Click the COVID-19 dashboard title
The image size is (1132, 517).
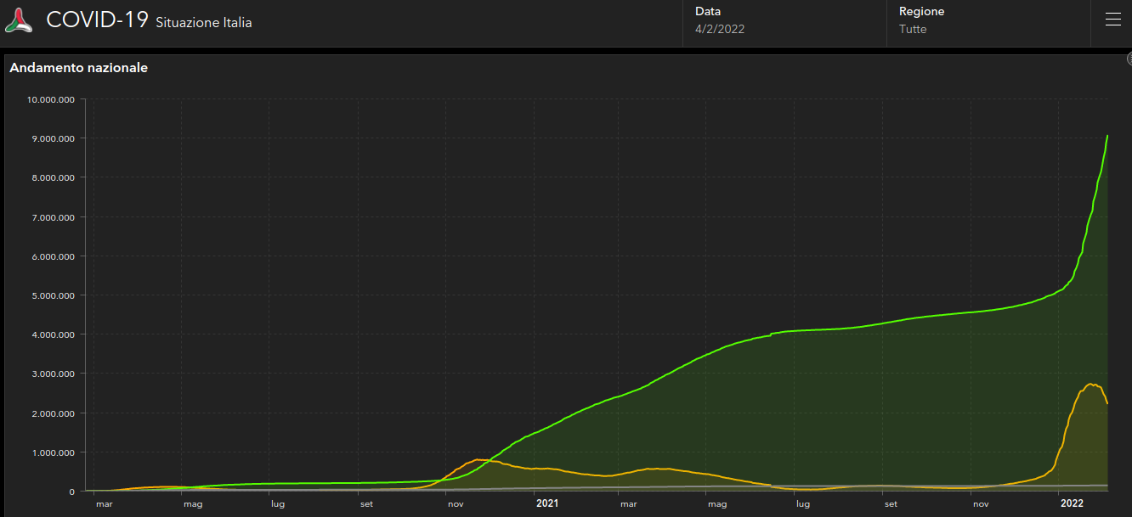[97, 20]
